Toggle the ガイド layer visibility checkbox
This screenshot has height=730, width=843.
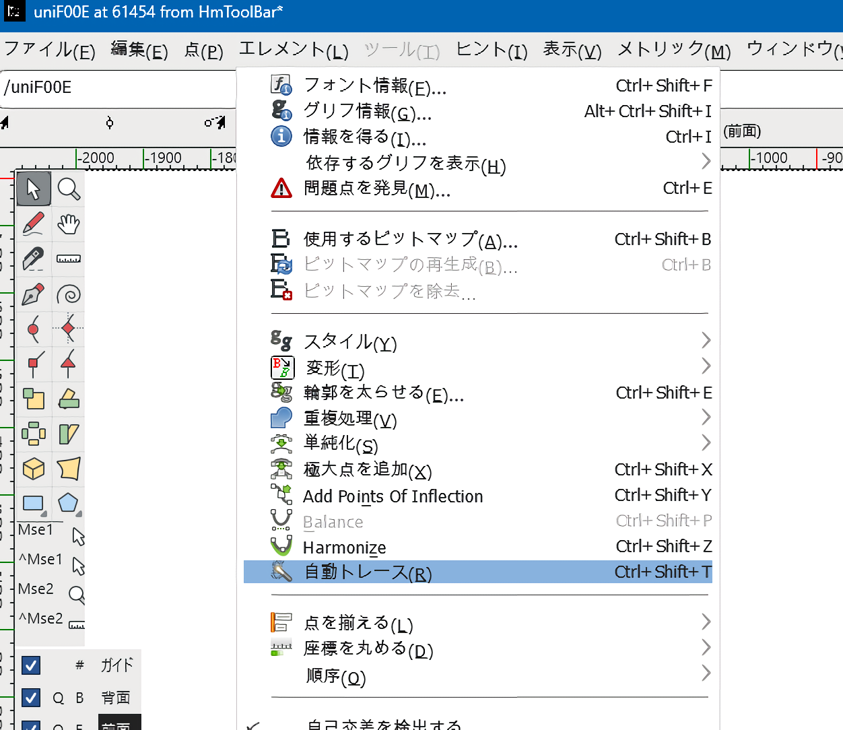pos(31,665)
